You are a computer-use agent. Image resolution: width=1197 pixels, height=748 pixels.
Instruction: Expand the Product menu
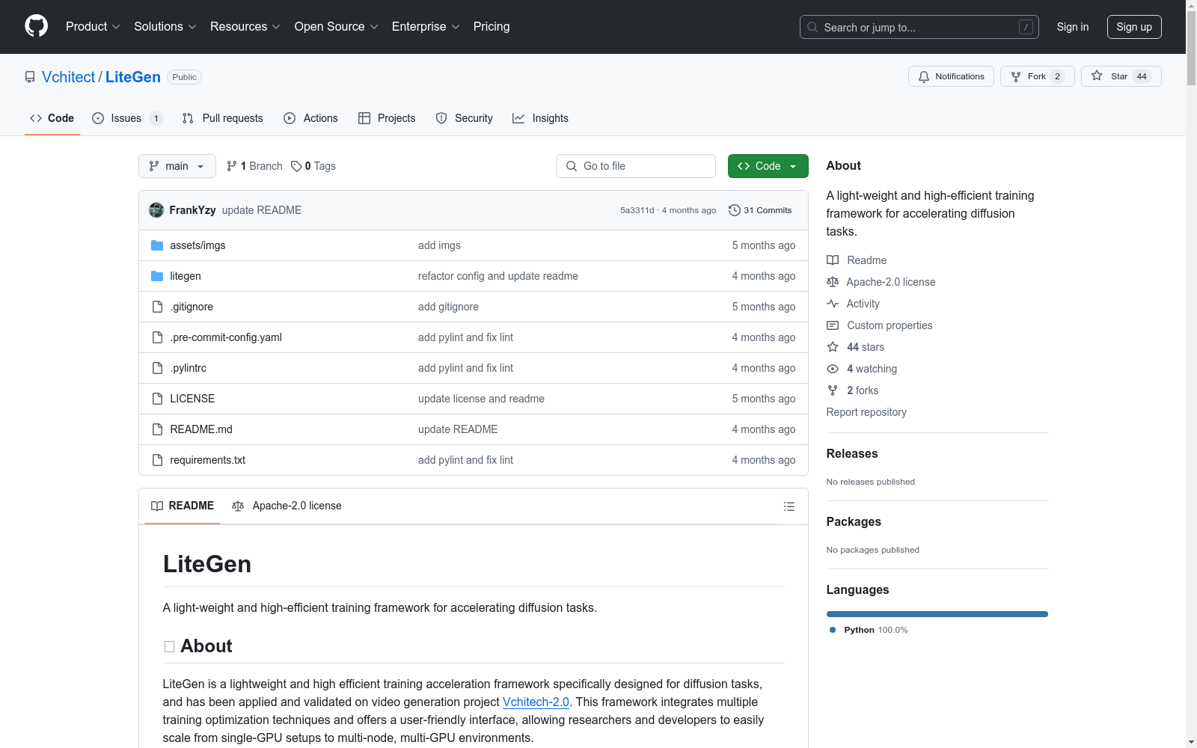tap(93, 27)
